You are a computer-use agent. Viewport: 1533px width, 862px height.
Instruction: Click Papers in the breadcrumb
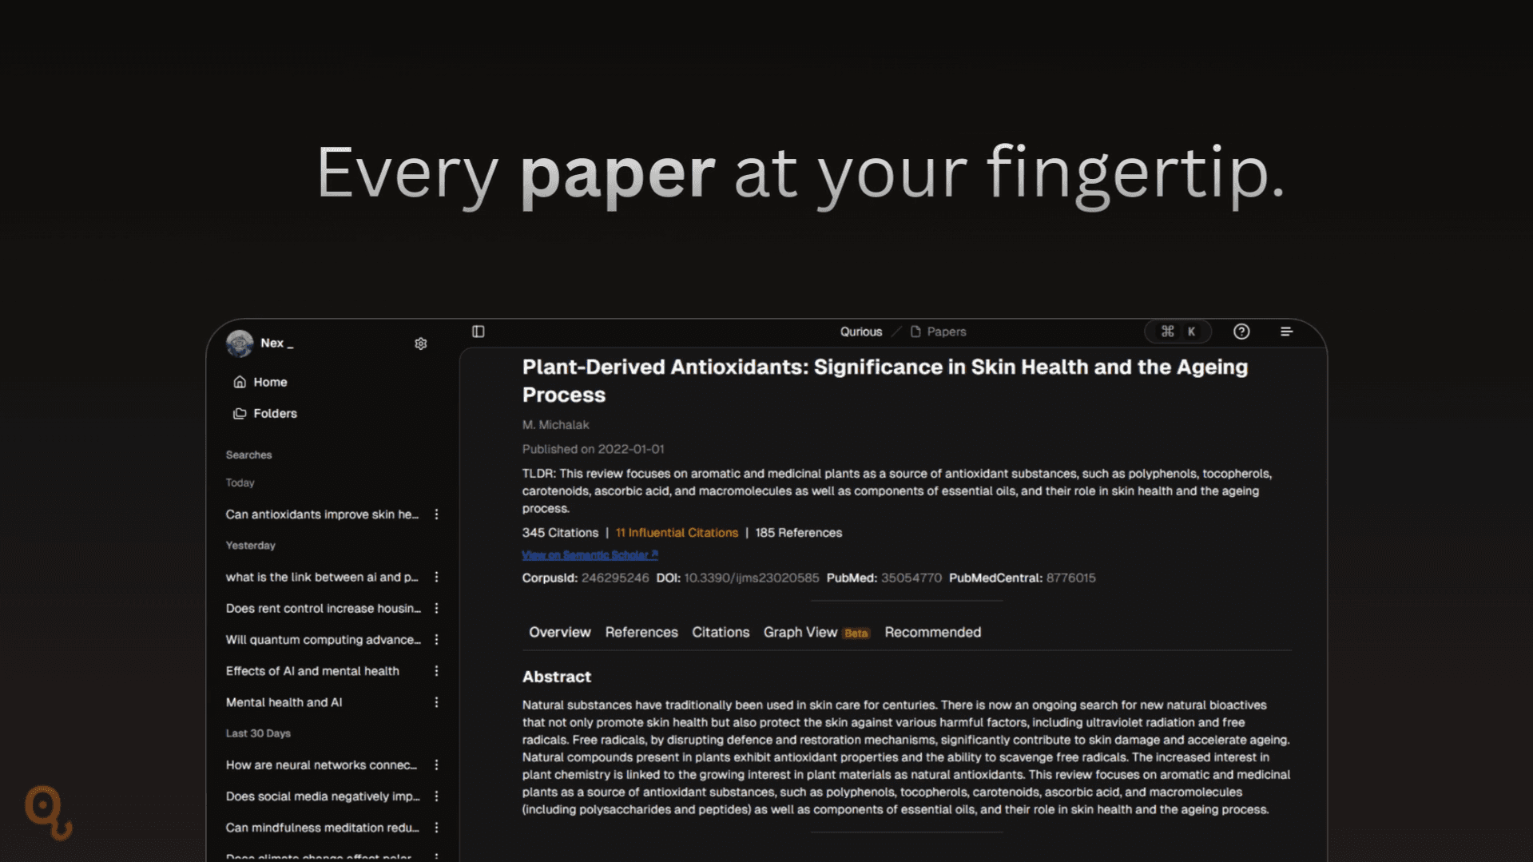pyautogui.click(x=946, y=332)
